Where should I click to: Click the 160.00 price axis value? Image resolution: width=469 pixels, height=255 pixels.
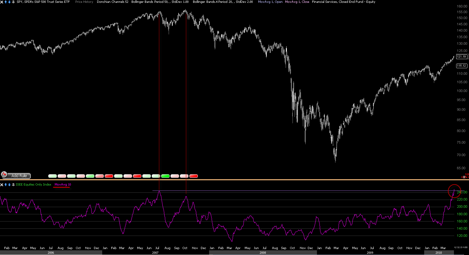coord(462,6)
